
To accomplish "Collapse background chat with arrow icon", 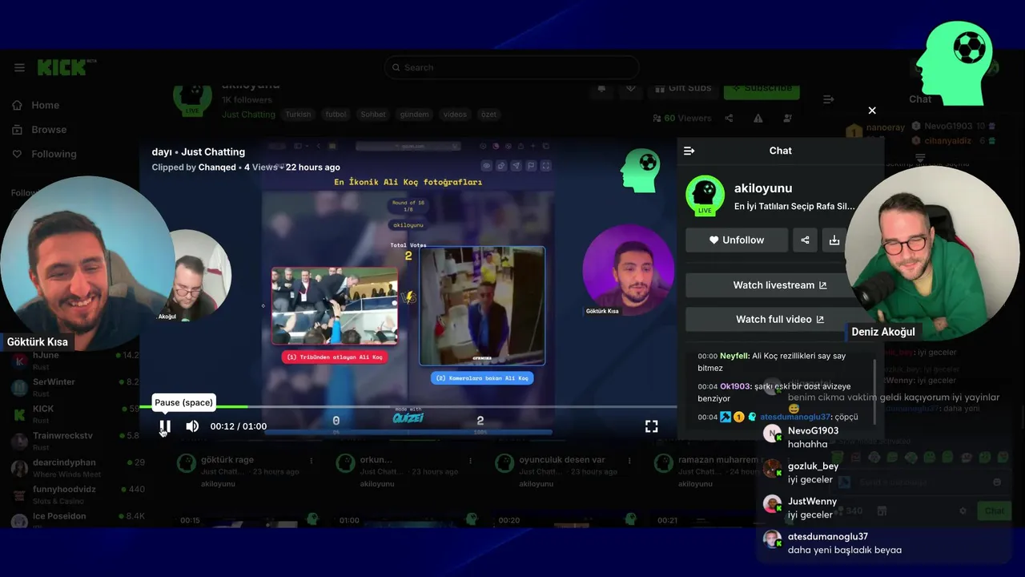I will (829, 99).
